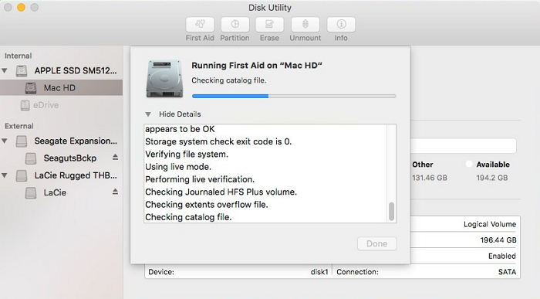Click the LaCie volume icon
The width and height of the screenshot is (540, 299).
point(31,193)
